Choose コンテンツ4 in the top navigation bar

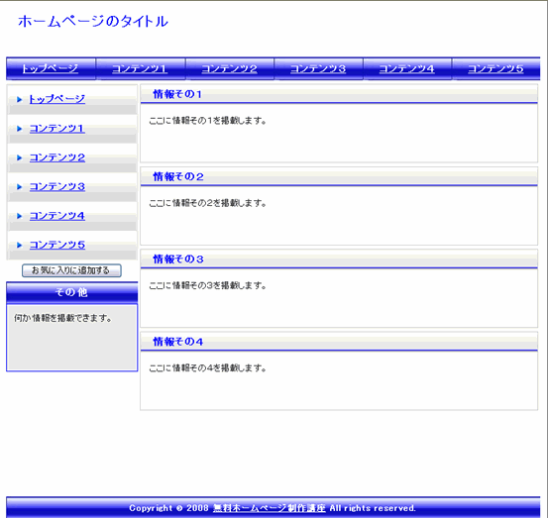click(407, 68)
